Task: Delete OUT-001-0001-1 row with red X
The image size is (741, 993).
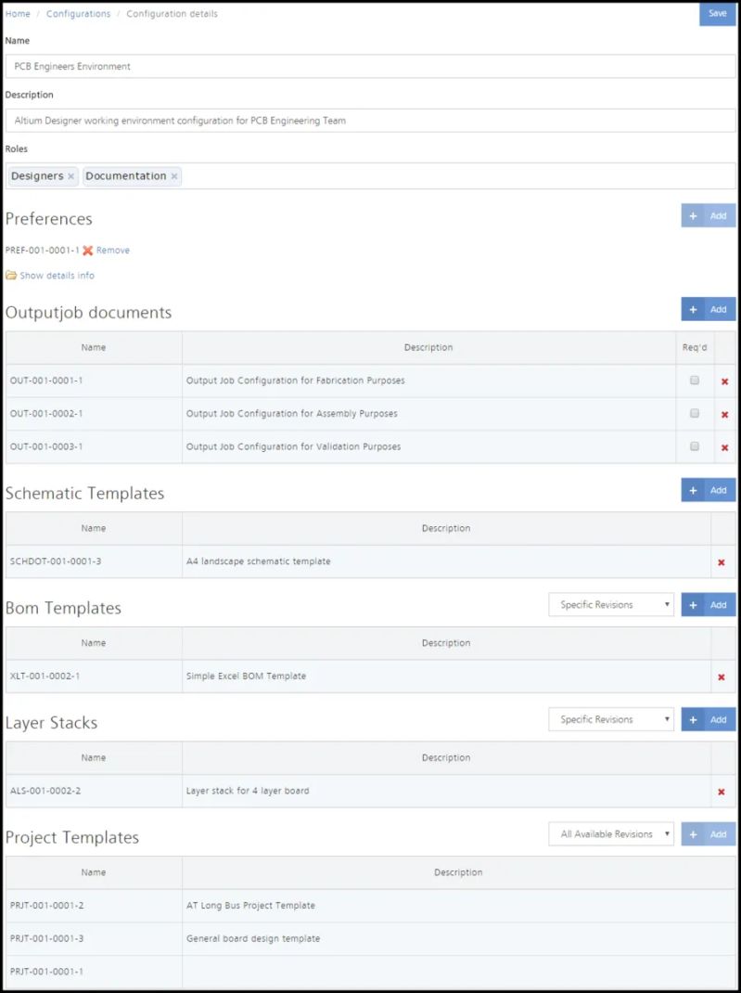Action: (725, 381)
